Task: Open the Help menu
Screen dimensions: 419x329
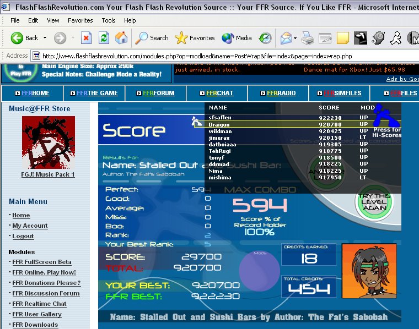Action: pyautogui.click(x=130, y=20)
